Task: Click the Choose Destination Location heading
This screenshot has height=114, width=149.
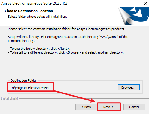Action: [x=29, y=11]
